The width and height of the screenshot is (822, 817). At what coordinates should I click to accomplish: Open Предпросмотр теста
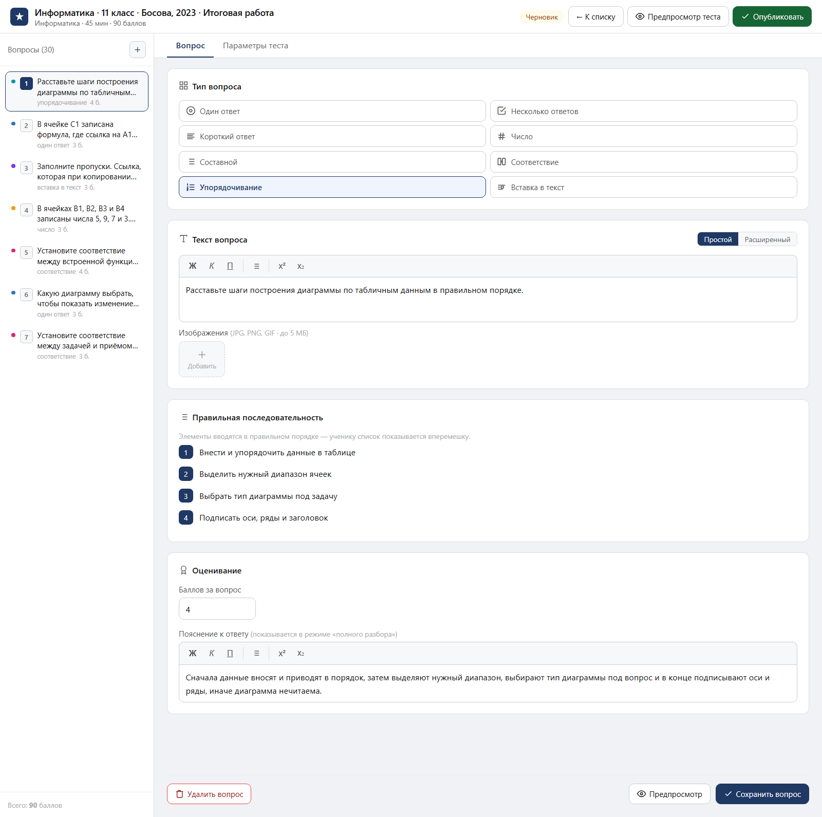pyautogui.click(x=678, y=16)
